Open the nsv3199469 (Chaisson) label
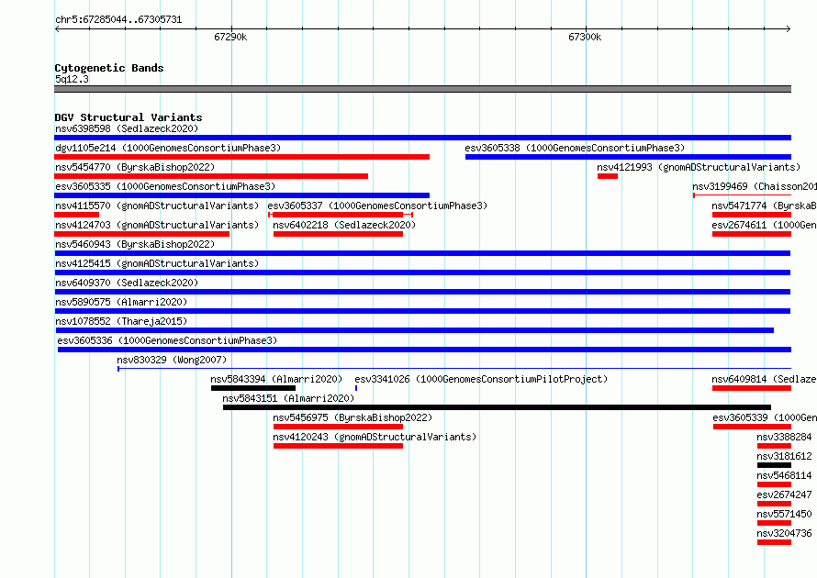 (755, 186)
